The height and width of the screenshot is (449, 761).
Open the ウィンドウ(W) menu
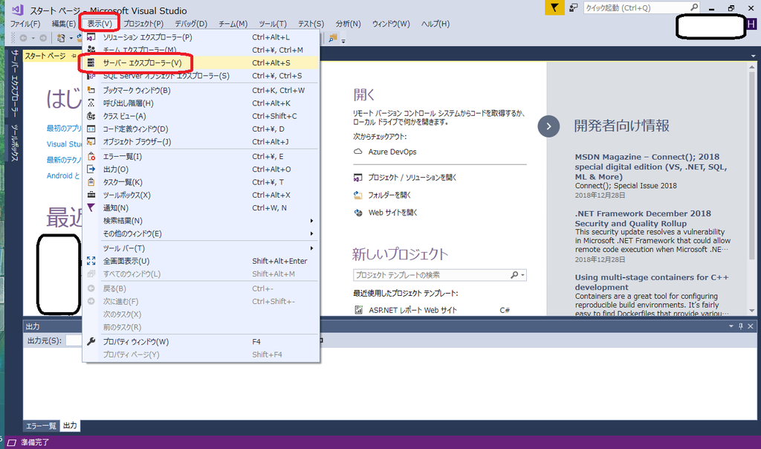(391, 24)
